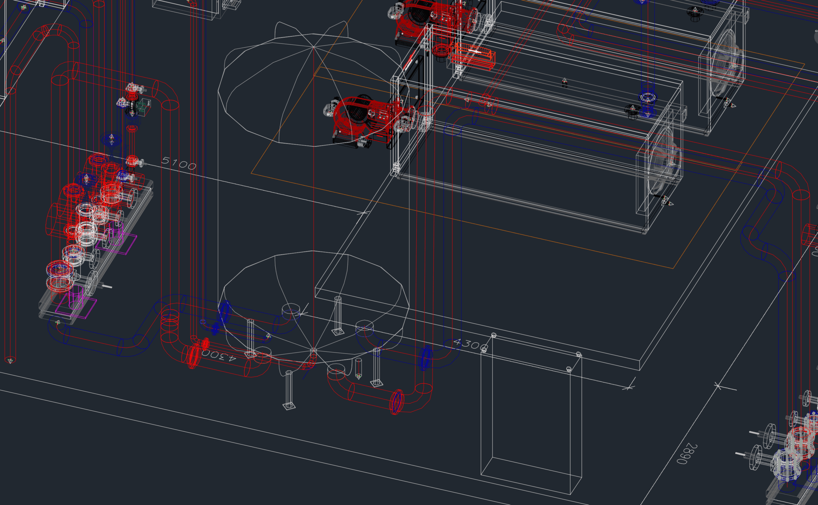The height and width of the screenshot is (505, 818).
Task: Click the 5100 dimension text
Action: pos(179,163)
